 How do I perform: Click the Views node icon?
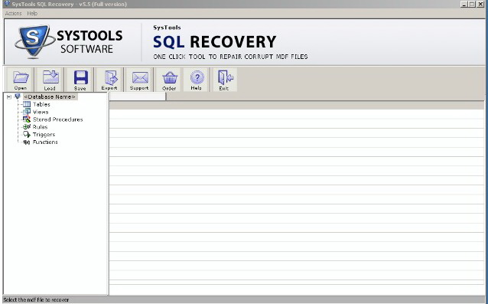pos(27,112)
